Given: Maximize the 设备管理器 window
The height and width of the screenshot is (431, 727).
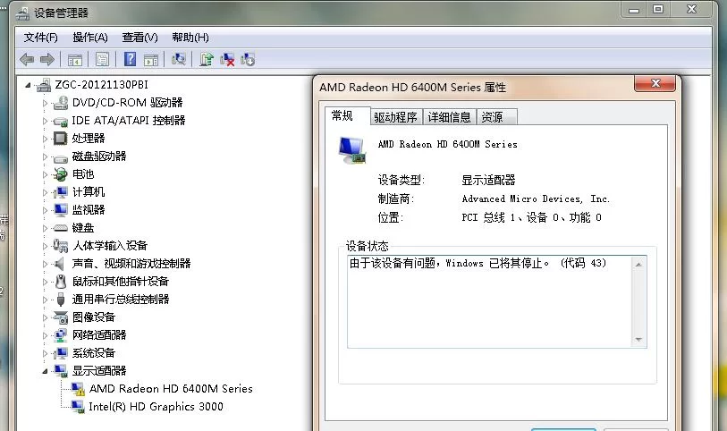Looking at the screenshot, I should coord(658,9).
